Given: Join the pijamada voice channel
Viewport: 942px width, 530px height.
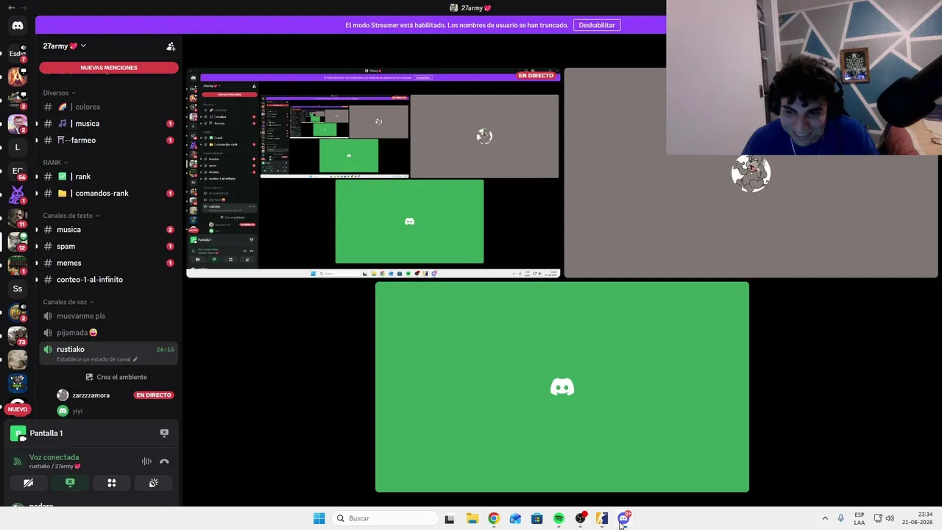Looking at the screenshot, I should [x=108, y=332].
